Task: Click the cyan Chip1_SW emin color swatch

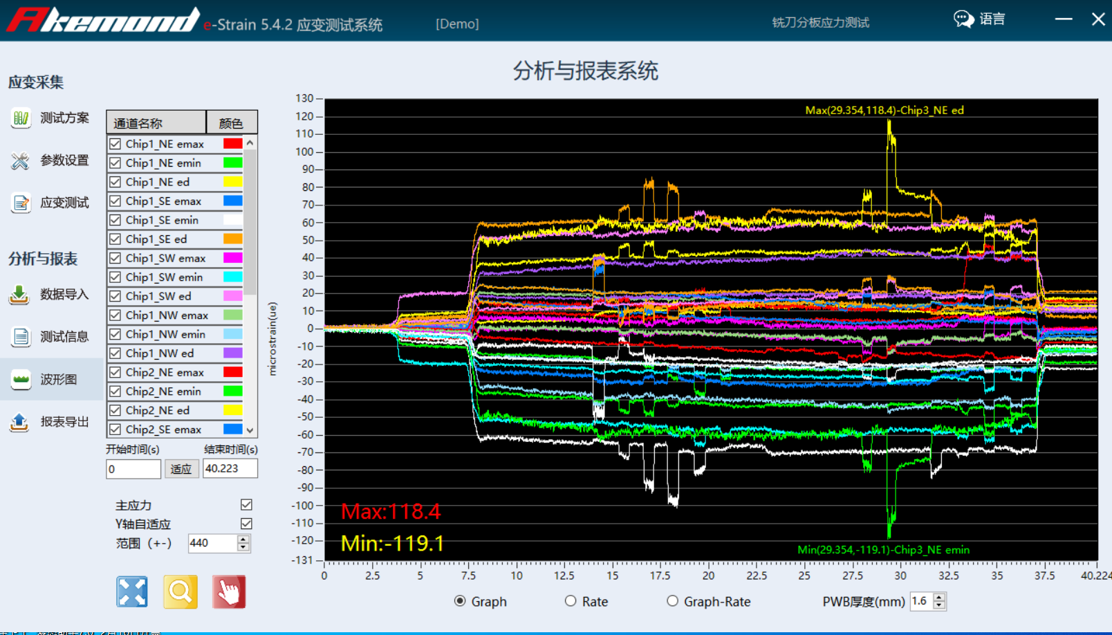Action: click(x=233, y=277)
